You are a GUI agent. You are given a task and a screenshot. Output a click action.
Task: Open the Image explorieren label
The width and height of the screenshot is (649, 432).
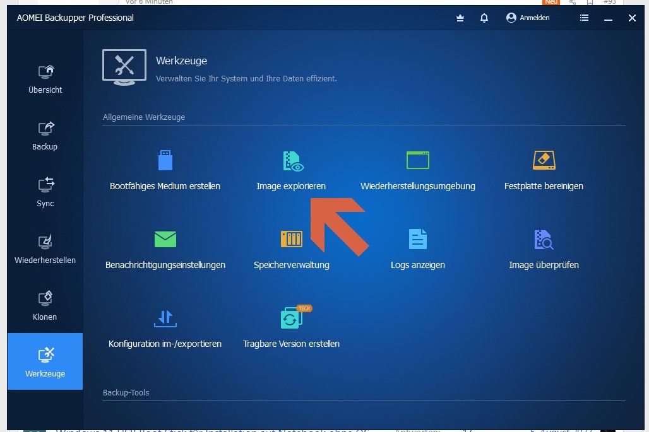[291, 186]
